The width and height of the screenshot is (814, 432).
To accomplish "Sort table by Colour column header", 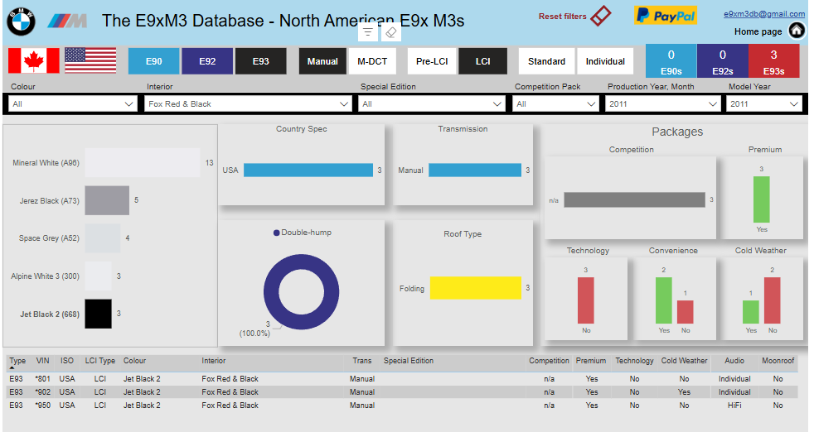I will click(134, 361).
